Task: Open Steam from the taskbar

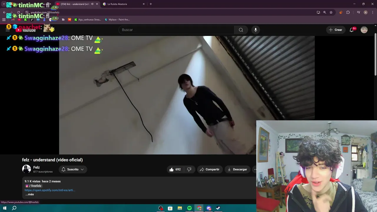Action: tap(218, 208)
